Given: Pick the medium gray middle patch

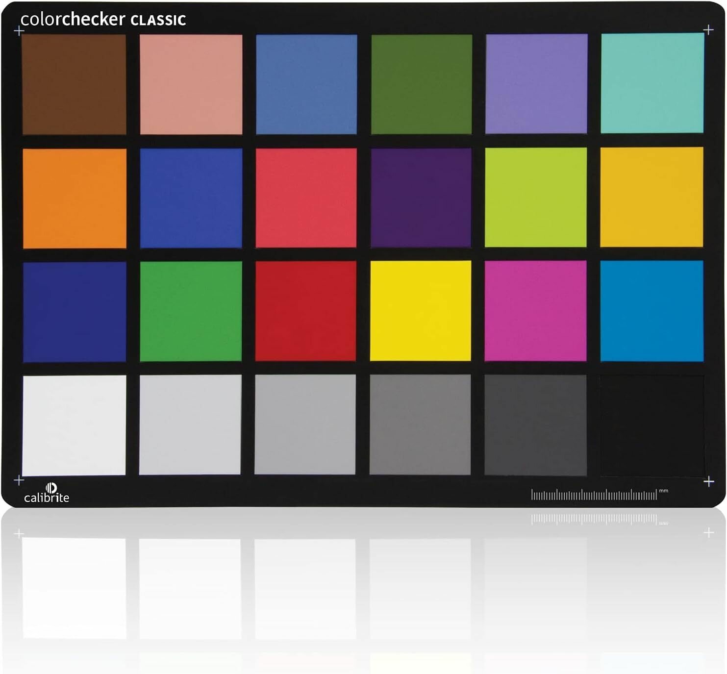Looking at the screenshot, I should (x=420, y=424).
